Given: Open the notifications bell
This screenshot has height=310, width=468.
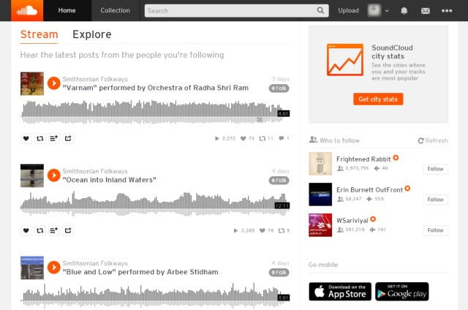Looking at the screenshot, I should [404, 11].
